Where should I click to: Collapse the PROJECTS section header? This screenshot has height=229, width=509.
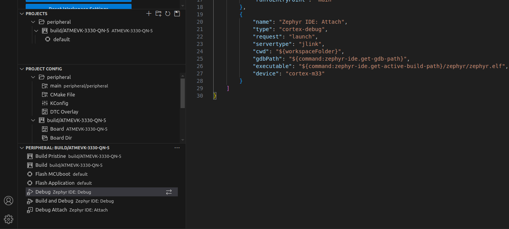pyautogui.click(x=22, y=14)
